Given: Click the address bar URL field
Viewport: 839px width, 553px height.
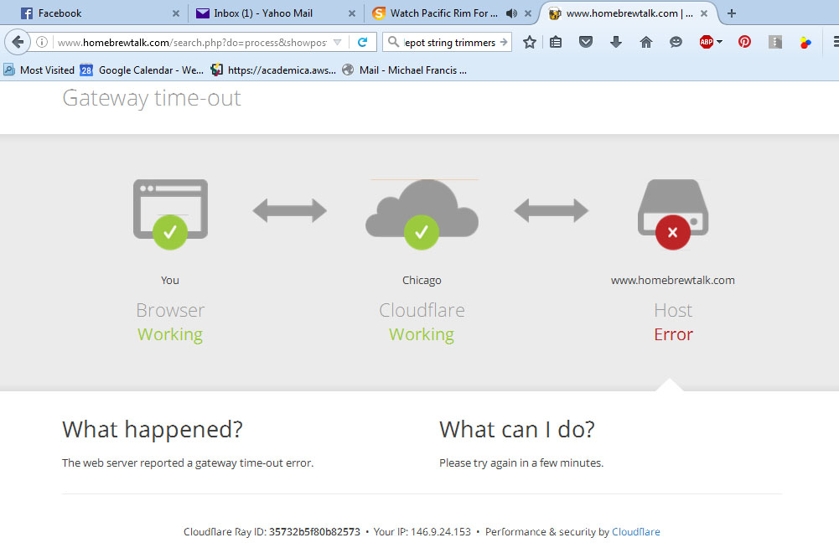Looking at the screenshot, I should pos(192,42).
